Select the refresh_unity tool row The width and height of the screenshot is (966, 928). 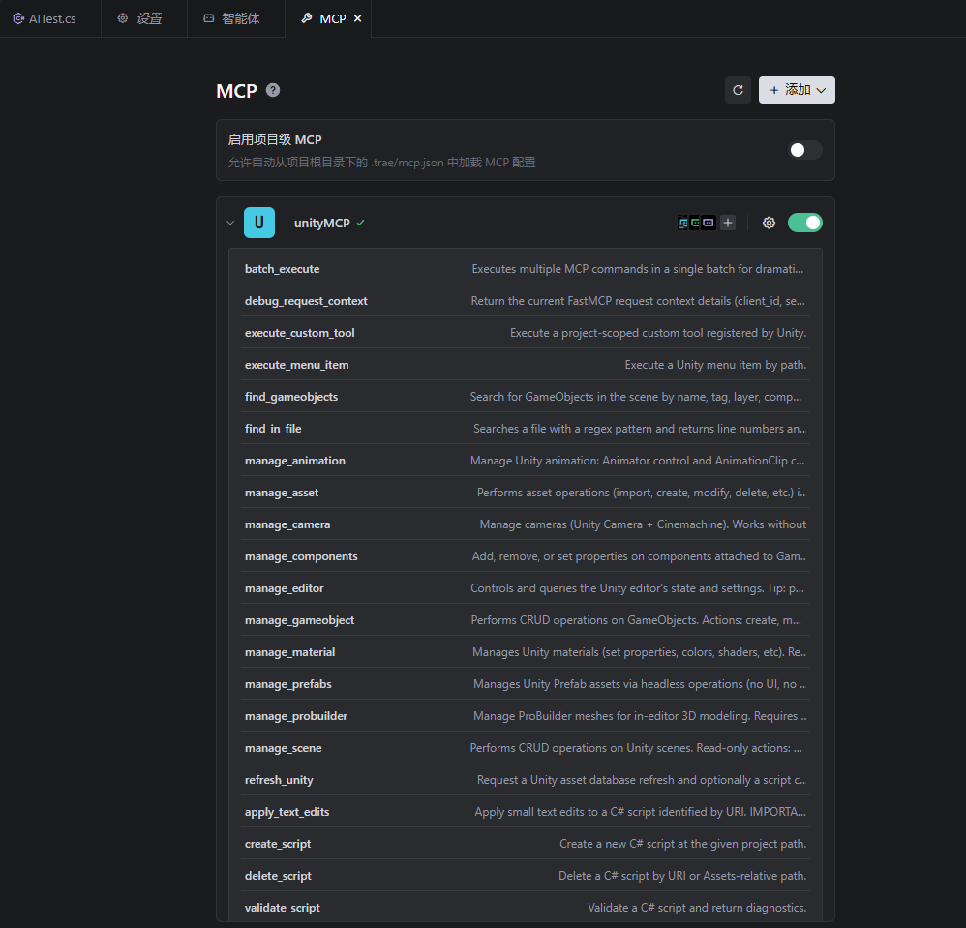[525, 780]
